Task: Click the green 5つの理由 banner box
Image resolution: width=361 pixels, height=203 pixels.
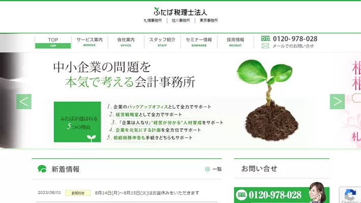Action: [x=77, y=122]
